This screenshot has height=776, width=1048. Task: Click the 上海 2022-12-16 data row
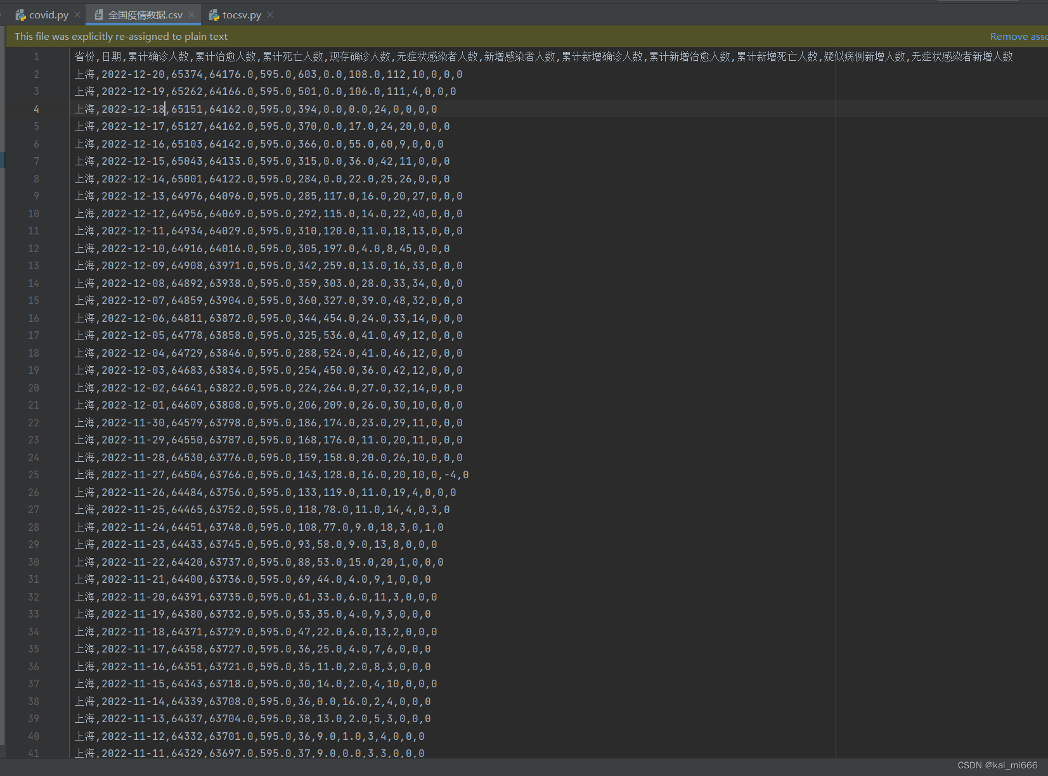[259, 144]
